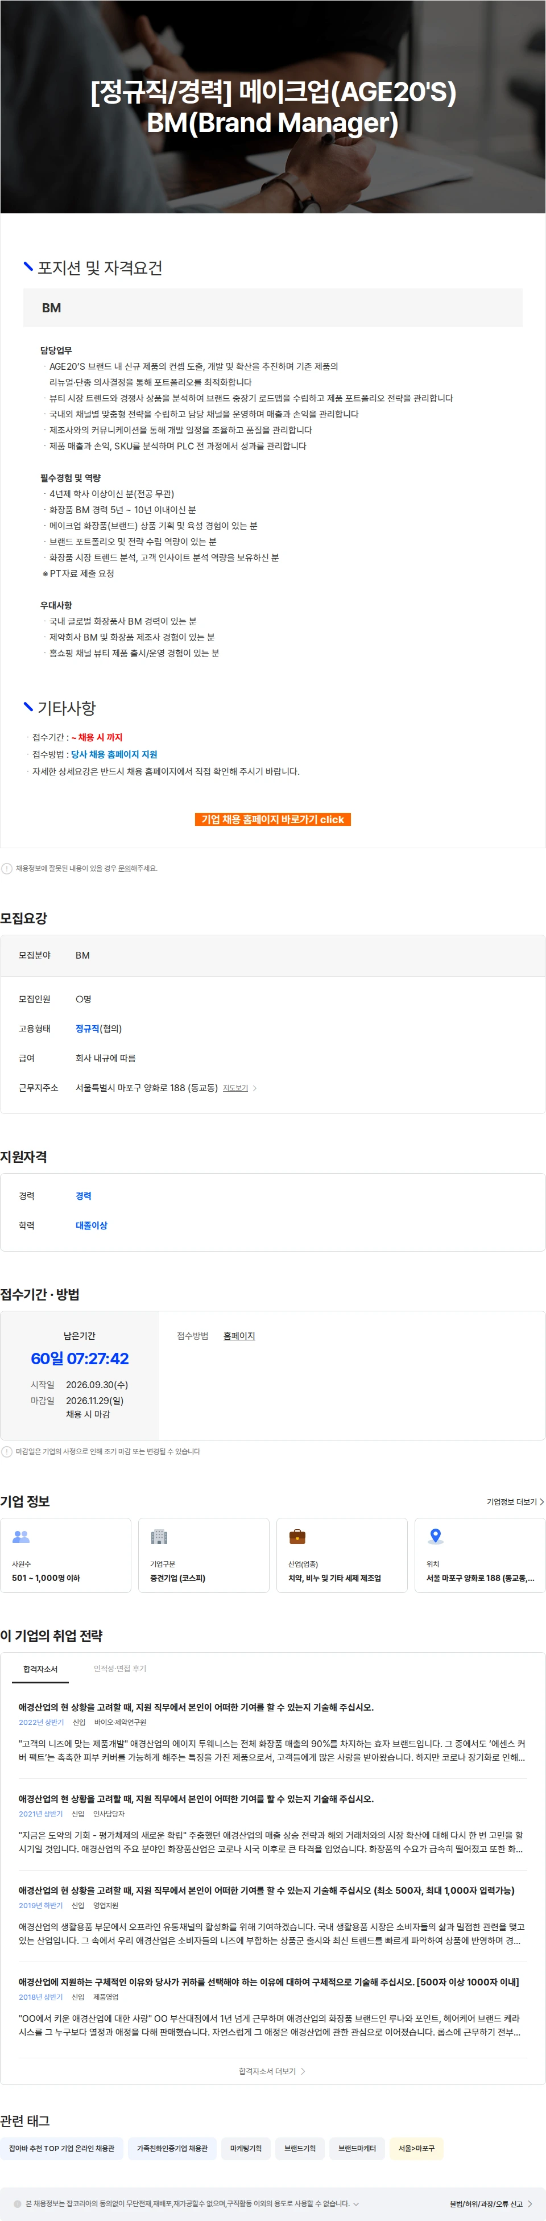
Task: Click the industry briefcase icon
Action: [297, 1537]
